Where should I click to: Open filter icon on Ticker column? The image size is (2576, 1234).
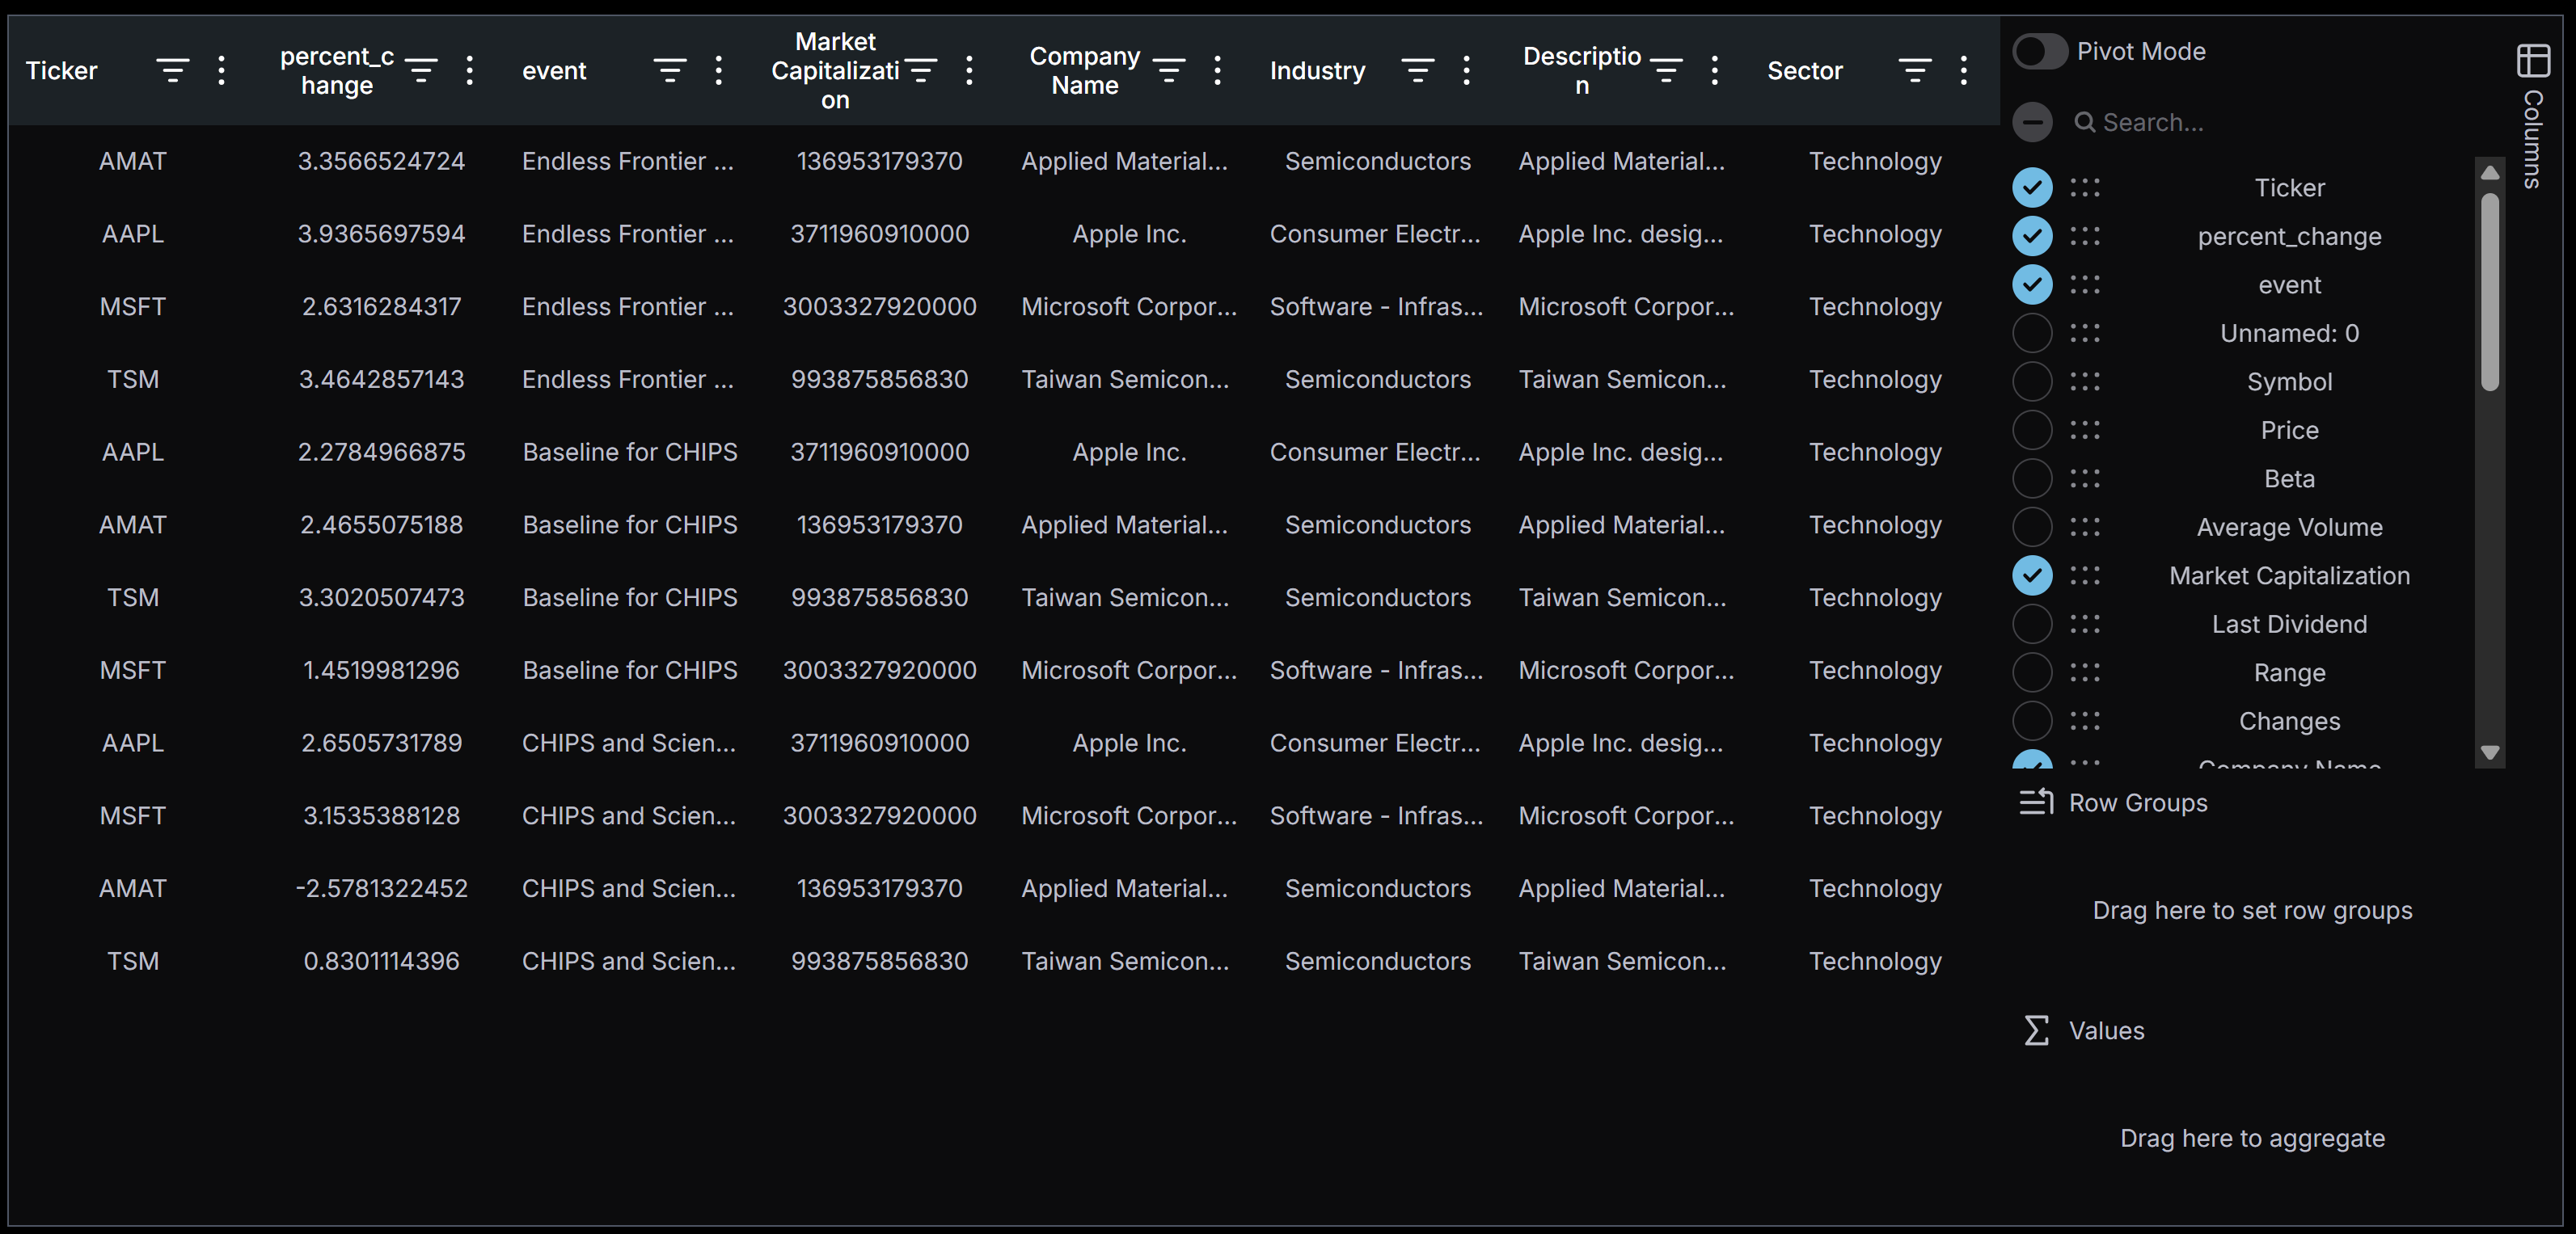click(x=172, y=71)
